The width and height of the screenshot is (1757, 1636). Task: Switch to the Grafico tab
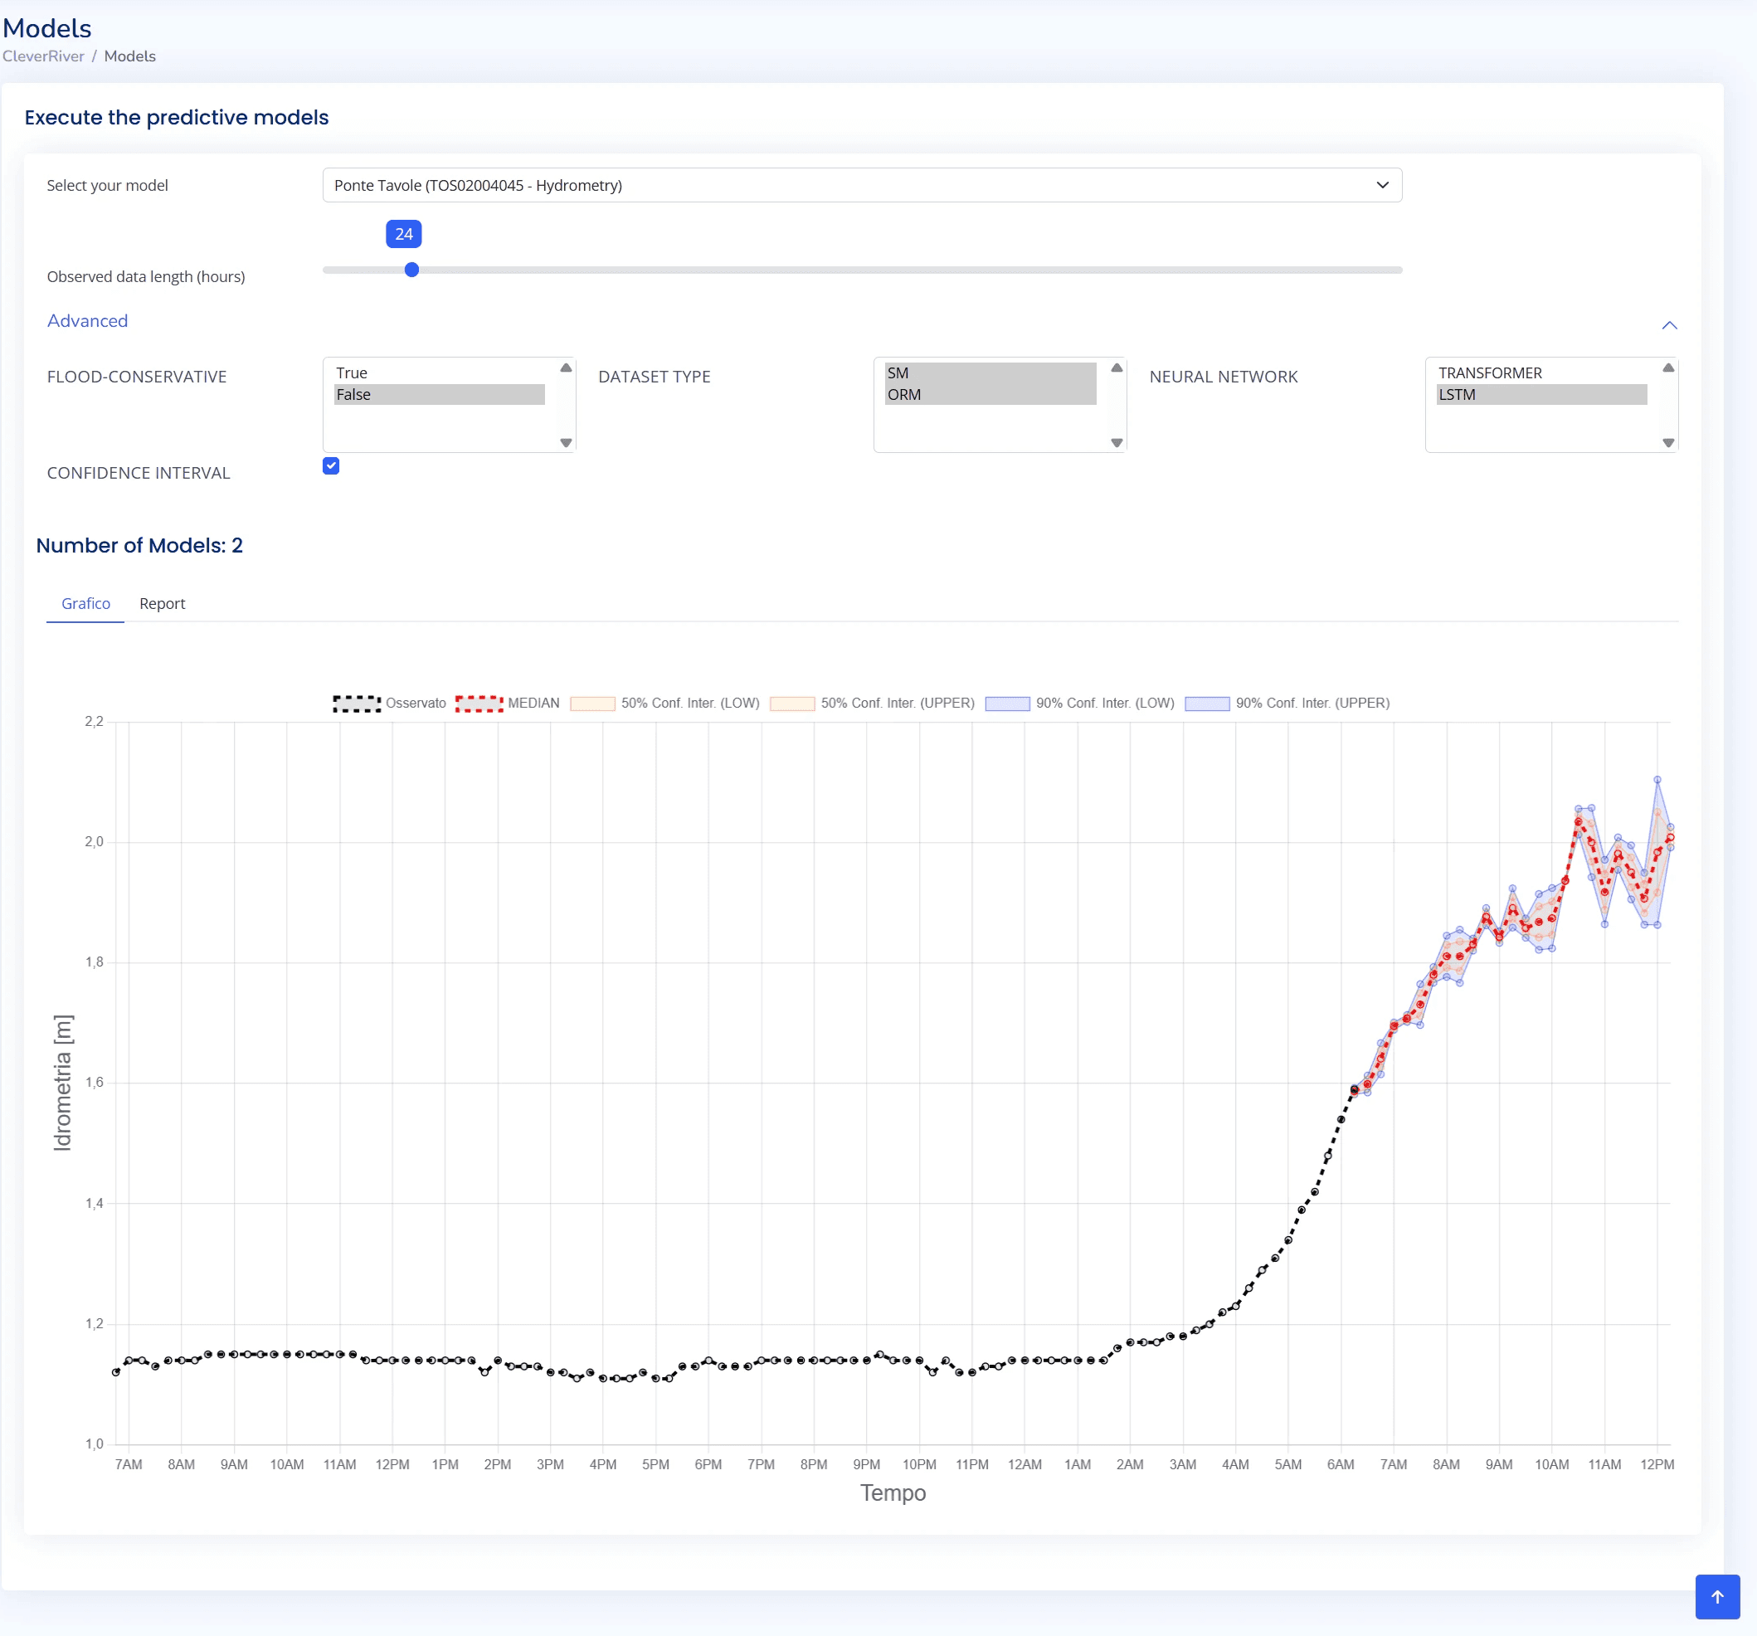(85, 604)
